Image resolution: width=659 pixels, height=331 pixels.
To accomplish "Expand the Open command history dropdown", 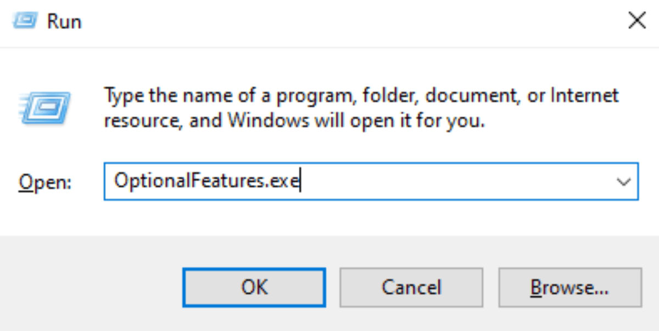I will [624, 181].
